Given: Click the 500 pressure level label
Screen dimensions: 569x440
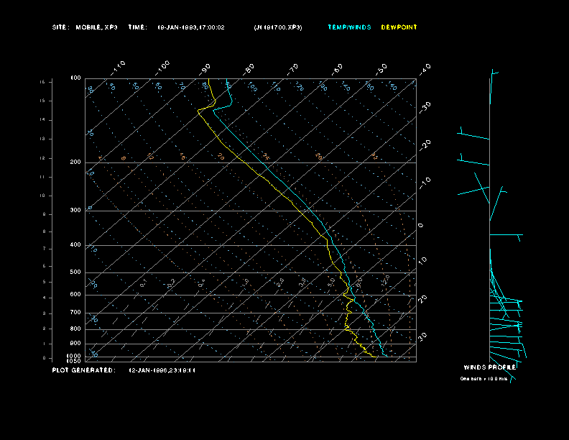Looking at the screenshot, I should coord(75,272).
